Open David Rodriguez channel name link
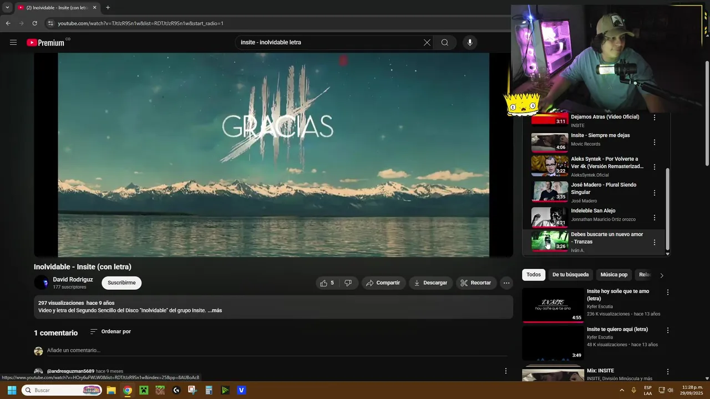Image resolution: width=710 pixels, height=399 pixels. [73, 279]
